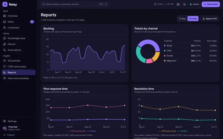Click the Sep 22 90th percentile point in First response

(x=88, y=105)
